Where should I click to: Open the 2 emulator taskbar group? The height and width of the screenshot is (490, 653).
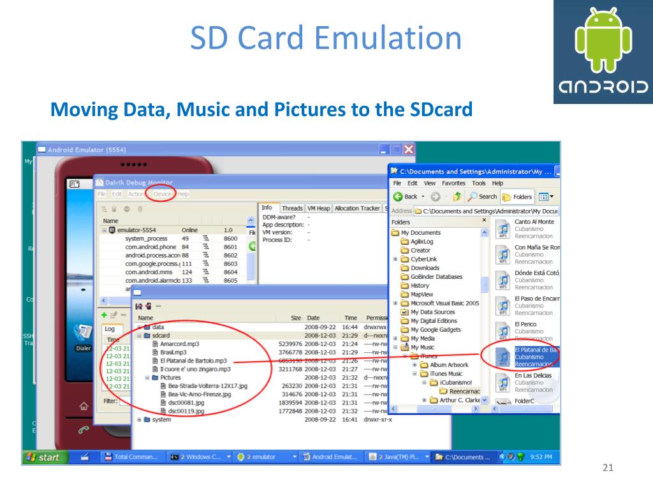266,457
